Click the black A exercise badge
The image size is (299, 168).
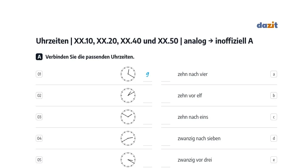(39, 57)
